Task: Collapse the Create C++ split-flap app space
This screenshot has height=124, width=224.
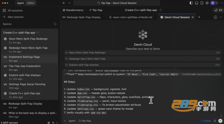Action: click(x=38, y=33)
